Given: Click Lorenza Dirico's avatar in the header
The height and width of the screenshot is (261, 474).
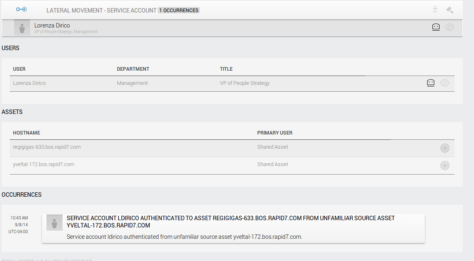Looking at the screenshot, I should tap(22, 28).
